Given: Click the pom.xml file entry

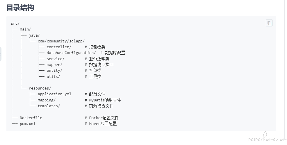Looking at the screenshot, I should (x=28, y=123).
